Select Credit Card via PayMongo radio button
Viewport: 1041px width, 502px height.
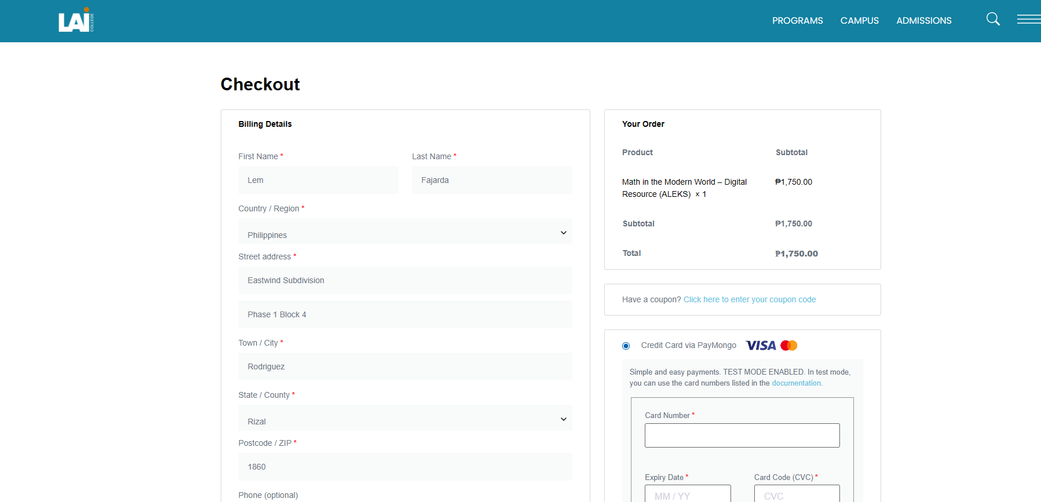[x=626, y=346]
